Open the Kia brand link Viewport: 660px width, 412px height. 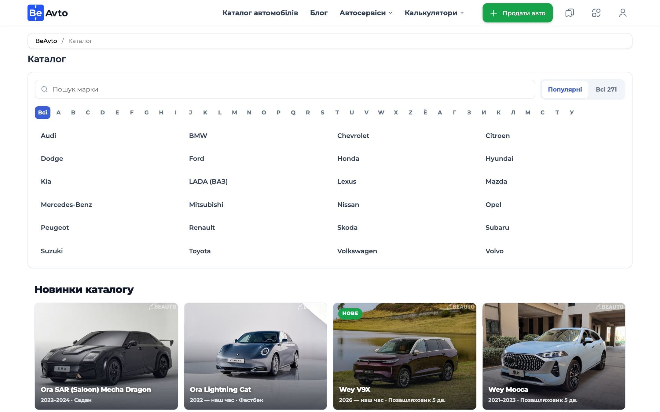point(46,181)
